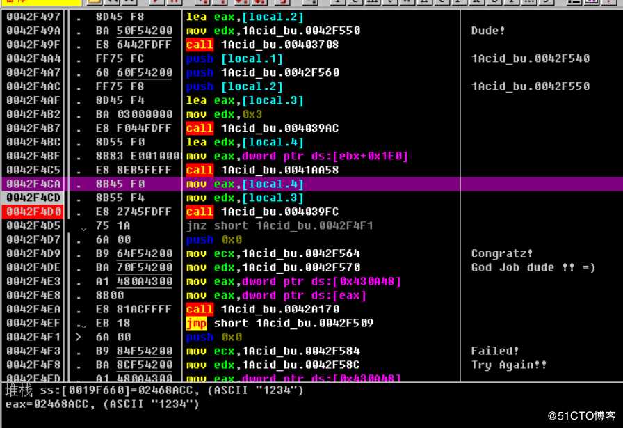Click hex bytes 'BA 50F54200'
623x428 pixels.
click(x=134, y=31)
